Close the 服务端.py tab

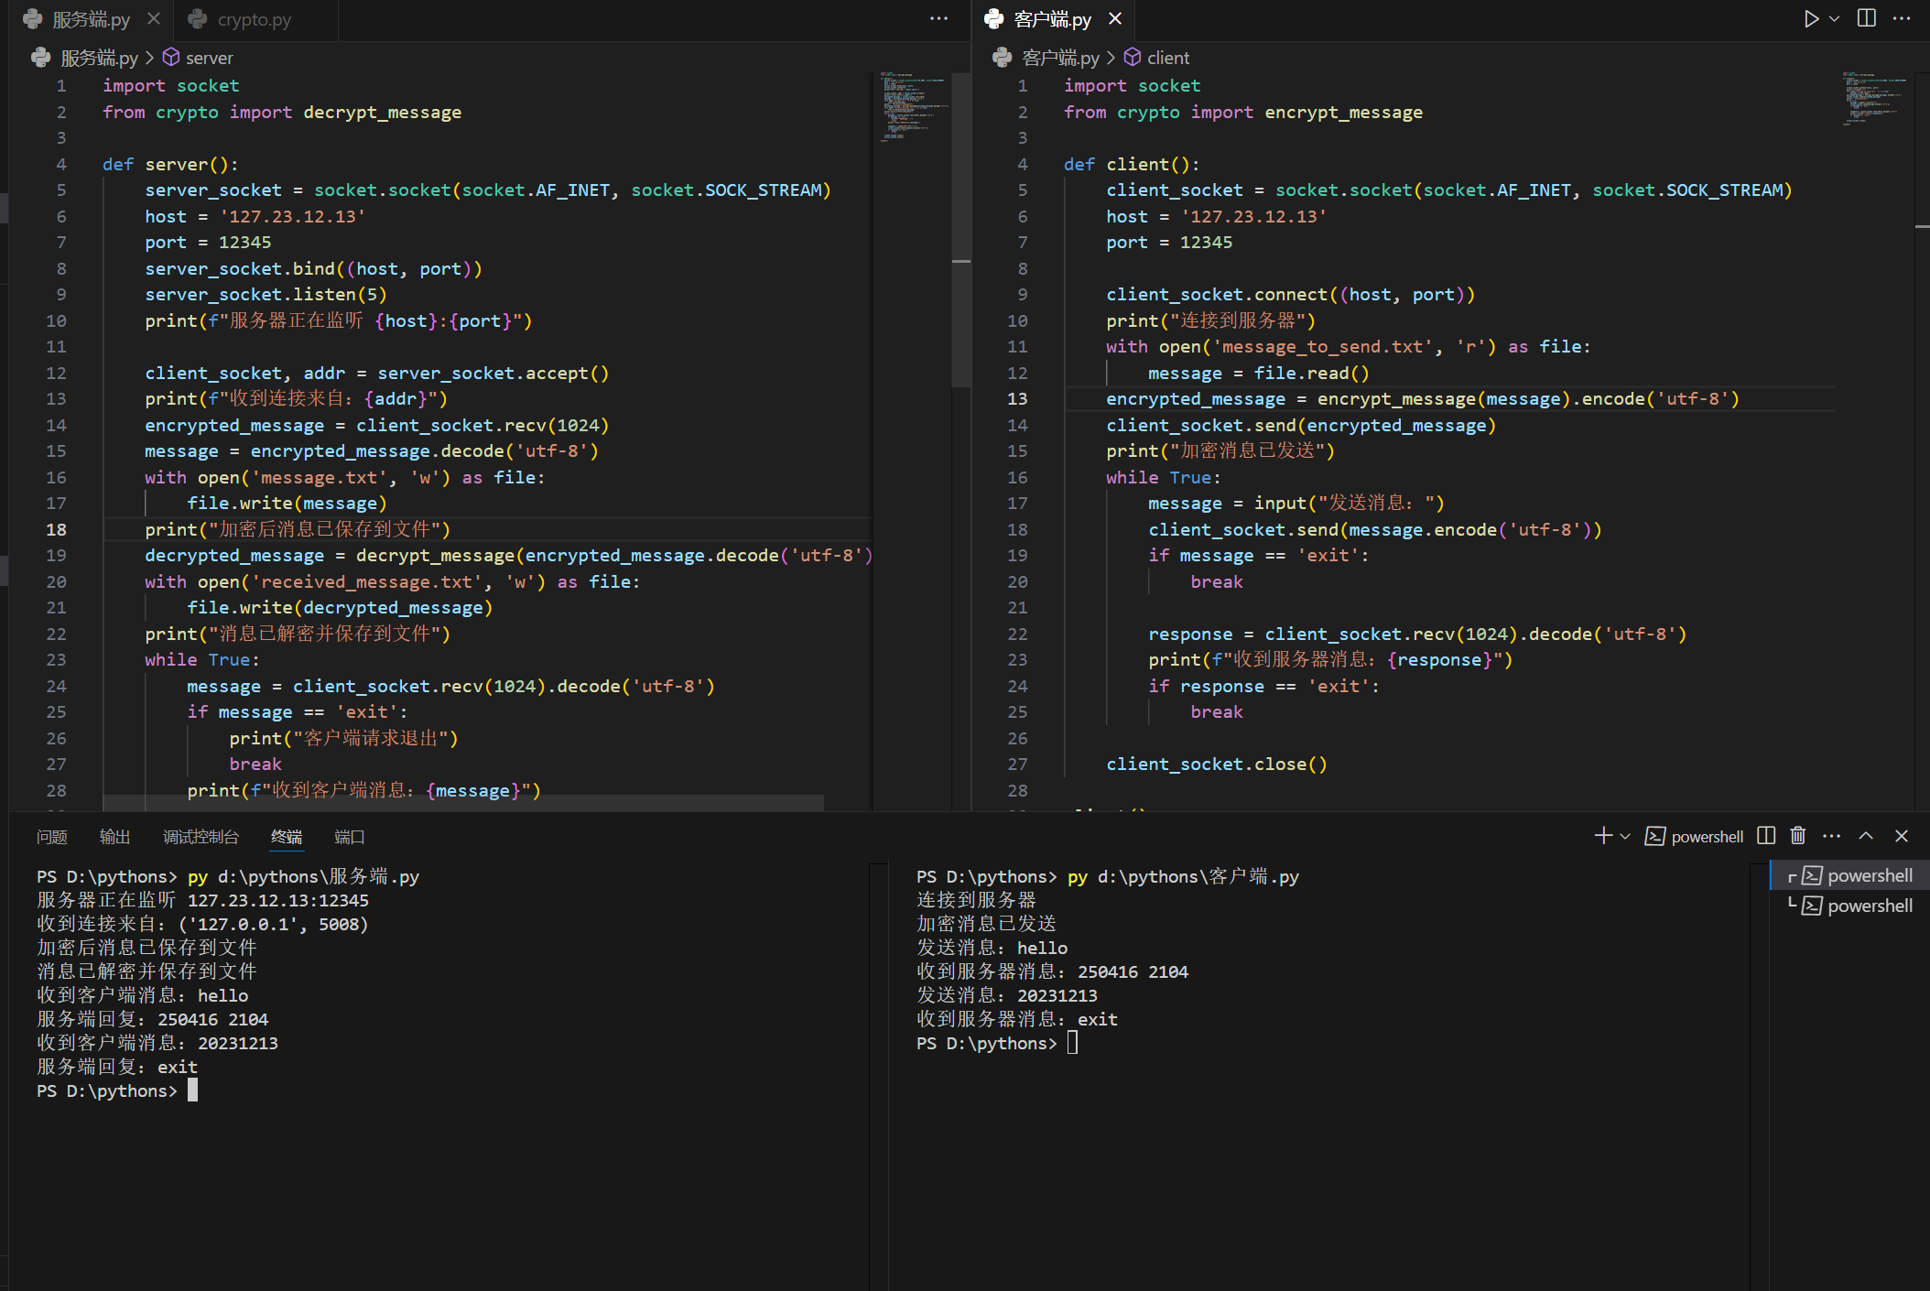[x=154, y=19]
